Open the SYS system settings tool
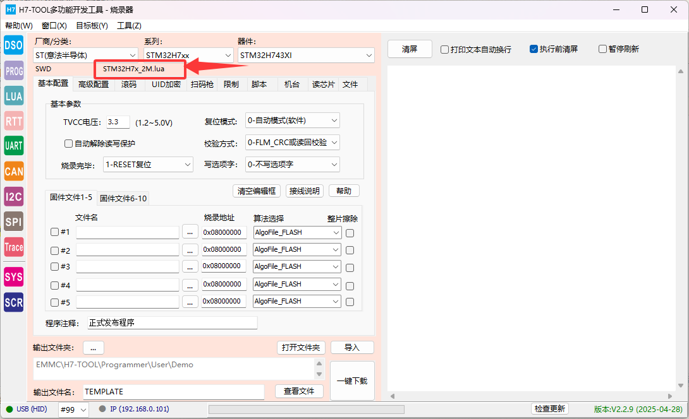The image size is (689, 419). click(14, 277)
